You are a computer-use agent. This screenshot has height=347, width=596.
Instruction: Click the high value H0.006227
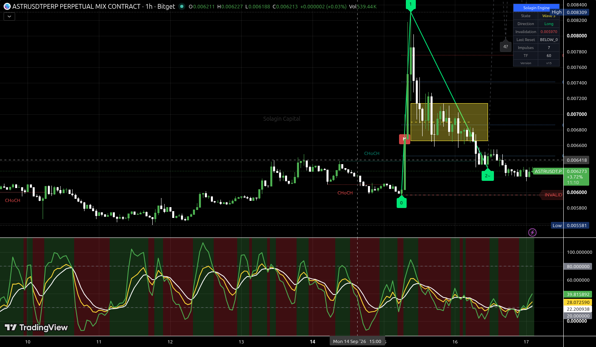point(230,7)
